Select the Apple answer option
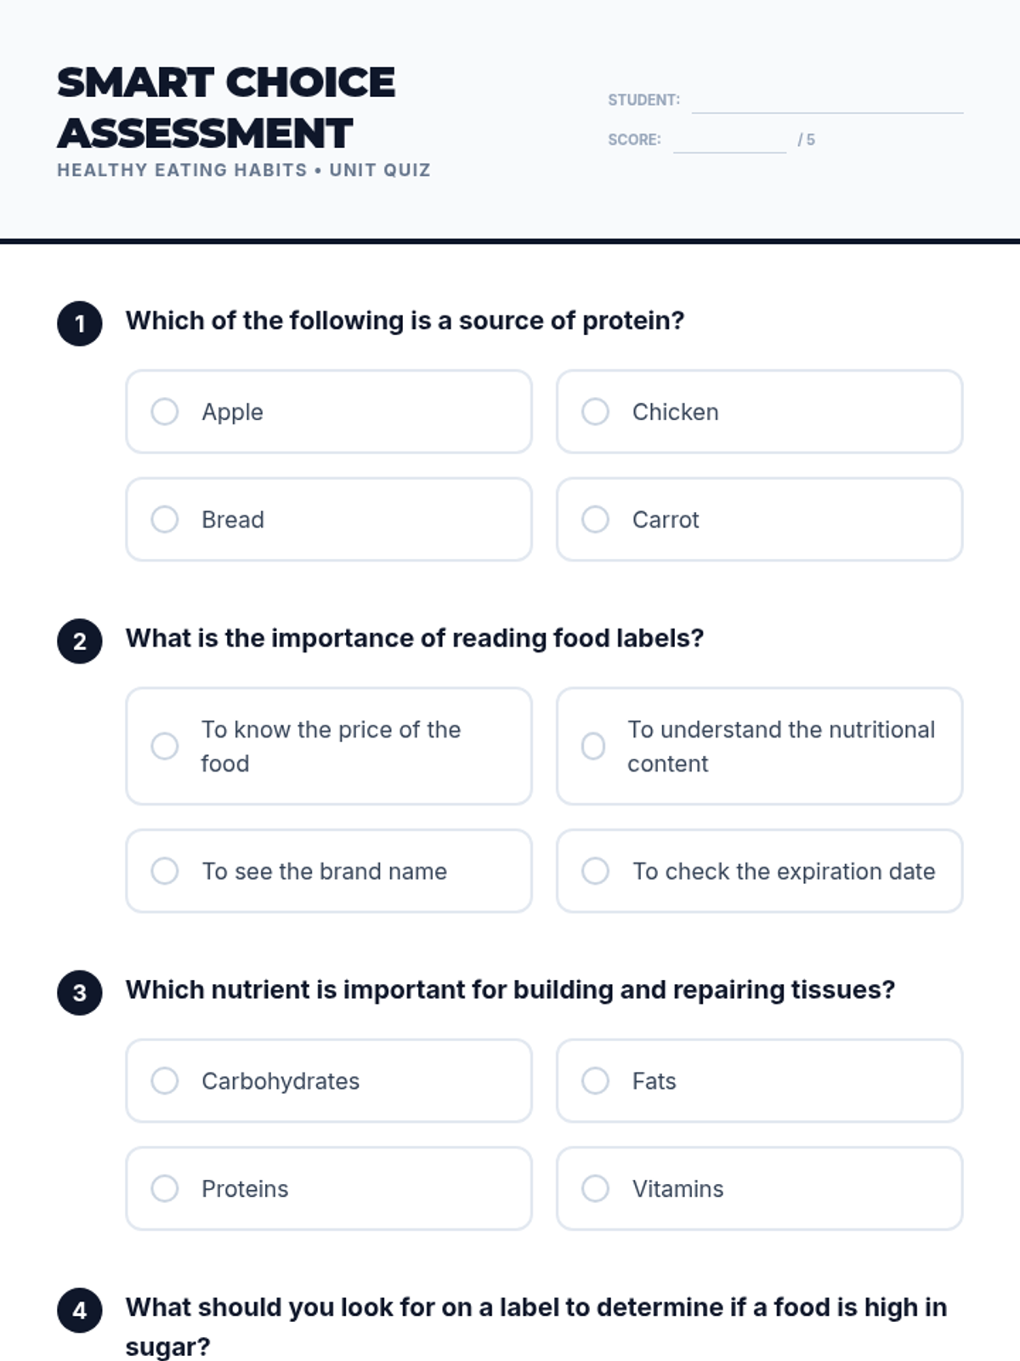The height and width of the screenshot is (1361, 1020). pyautogui.click(x=165, y=412)
